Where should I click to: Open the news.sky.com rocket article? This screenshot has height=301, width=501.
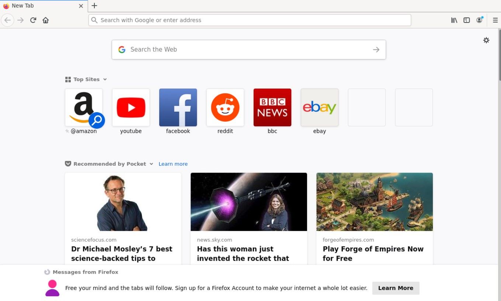tap(249, 218)
